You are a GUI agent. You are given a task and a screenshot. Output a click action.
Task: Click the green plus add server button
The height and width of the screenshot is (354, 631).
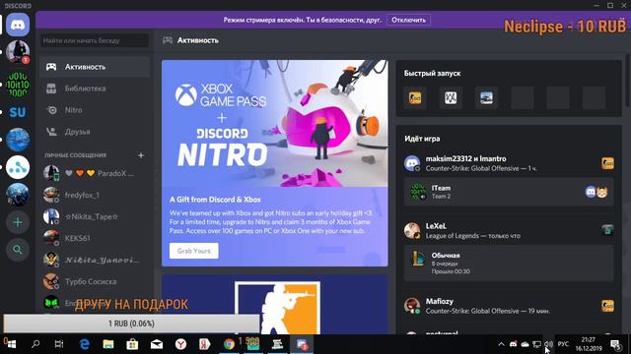click(18, 222)
